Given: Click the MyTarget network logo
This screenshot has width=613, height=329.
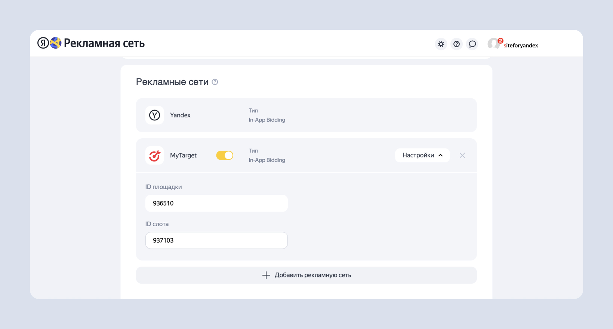Looking at the screenshot, I should coord(154,156).
